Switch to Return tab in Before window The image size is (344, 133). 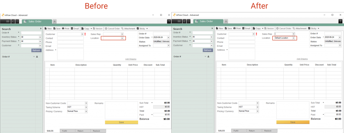(x=83, y=131)
